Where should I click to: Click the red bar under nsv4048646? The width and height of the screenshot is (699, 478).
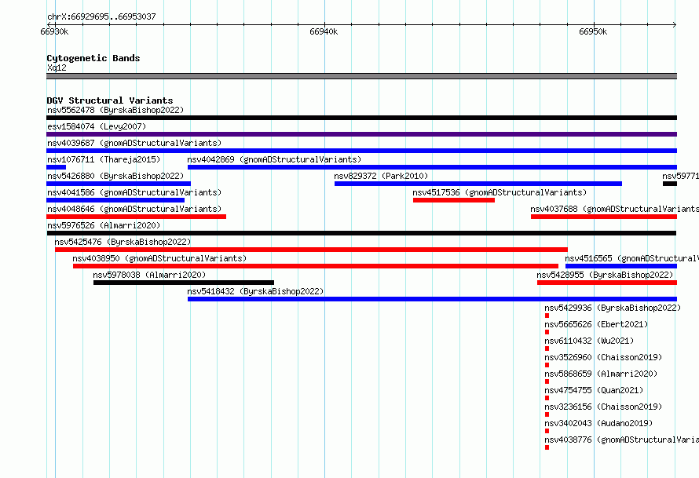point(137,217)
